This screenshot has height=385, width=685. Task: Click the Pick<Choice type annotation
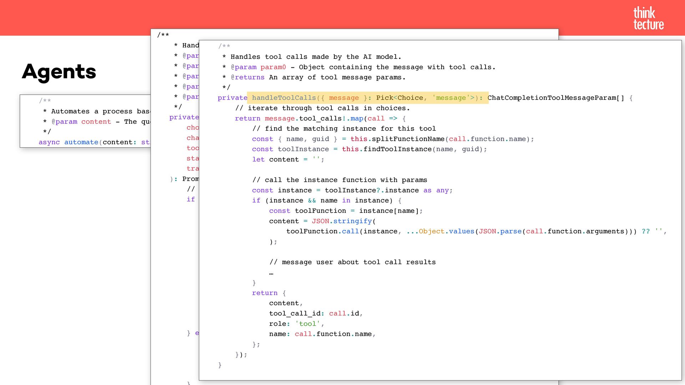tap(399, 98)
